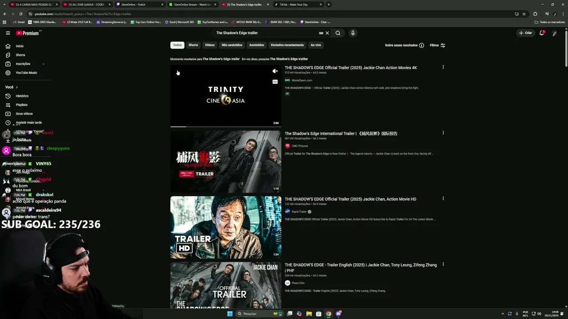Select the Não assistidos filter chip
The image size is (568, 319).
click(232, 45)
